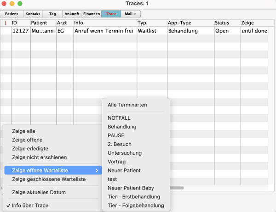Click the yellow minimize window button
Screen dimensions: 276x212
(x=12, y=4)
